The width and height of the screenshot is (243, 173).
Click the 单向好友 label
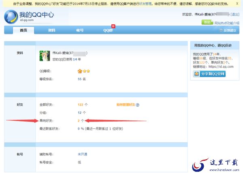pos(46,121)
